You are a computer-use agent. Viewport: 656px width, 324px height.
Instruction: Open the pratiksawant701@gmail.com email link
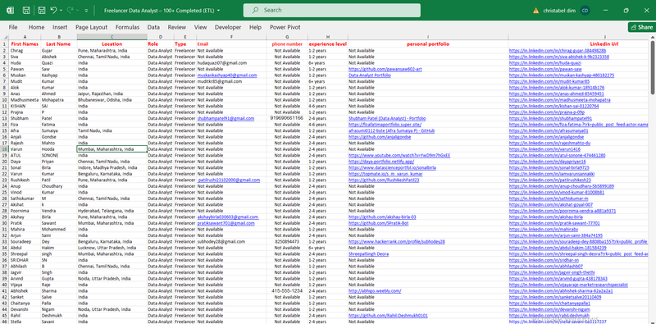coord(226,223)
